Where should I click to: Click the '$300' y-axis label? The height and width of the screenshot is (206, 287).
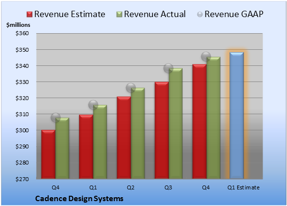tap(22, 130)
